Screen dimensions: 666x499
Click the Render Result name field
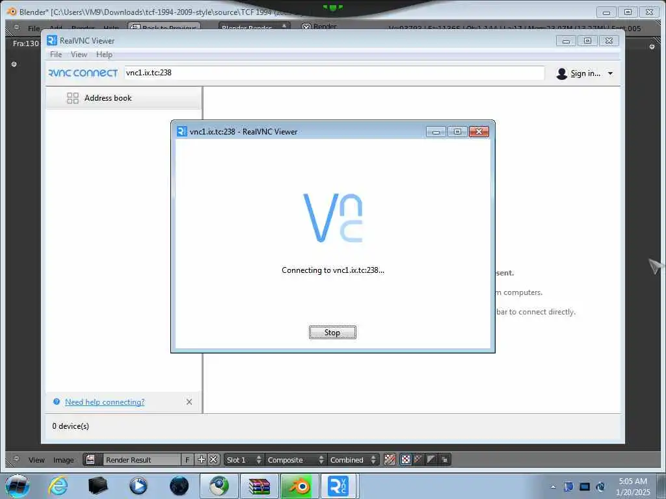142,459
